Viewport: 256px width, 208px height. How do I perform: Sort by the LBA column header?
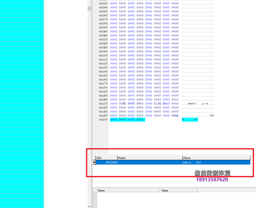(x=107, y=158)
